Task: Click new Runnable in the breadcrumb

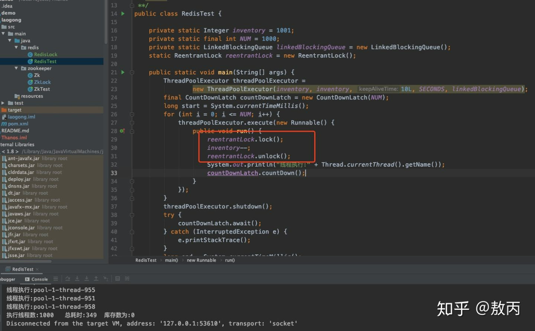Action: (201, 260)
